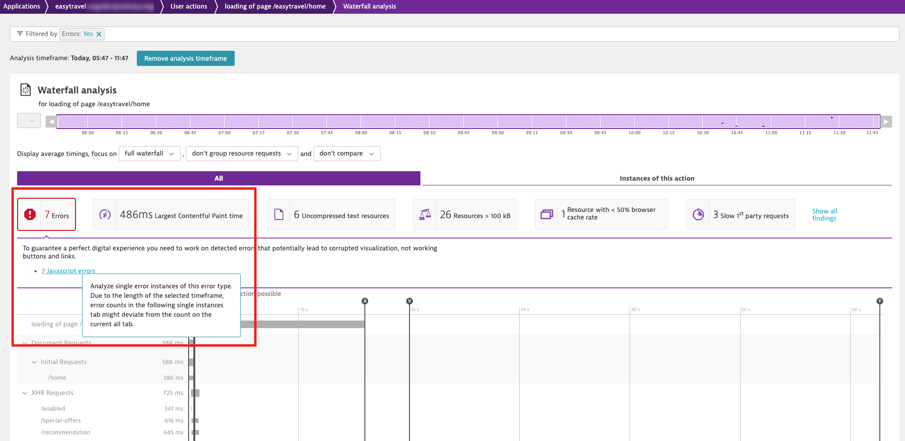Screen dimensions: 905x441
Task: Collapse the Initial Requests group
Action: coord(34,362)
